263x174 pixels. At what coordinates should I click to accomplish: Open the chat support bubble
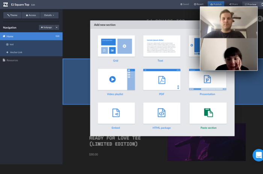(x=258, y=155)
